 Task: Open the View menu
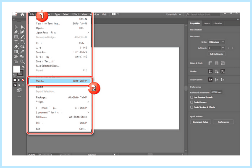pyautogui.click(x=84, y=14)
